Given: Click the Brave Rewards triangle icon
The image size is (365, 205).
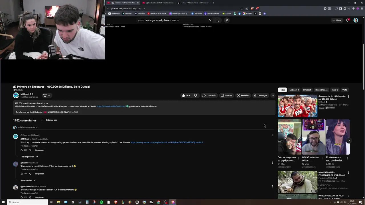Looking at the screenshot, I should tap(257, 9).
